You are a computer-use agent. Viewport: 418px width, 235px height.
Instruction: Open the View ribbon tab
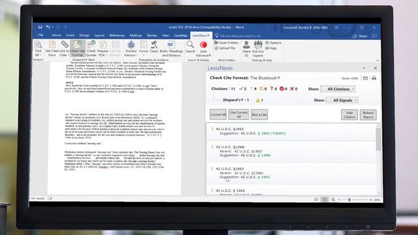[x=165, y=35]
